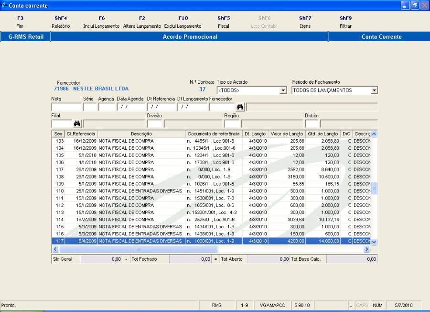
Task: Click the vertical scrollbar up arrow of table
Action: [374, 134]
